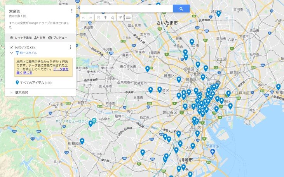Click the marker pin near 江戸川区 label
The height and width of the screenshot is (177, 284).
click(x=228, y=94)
